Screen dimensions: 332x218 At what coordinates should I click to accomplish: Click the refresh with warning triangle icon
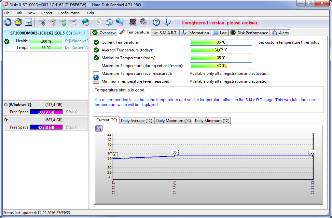point(18,22)
